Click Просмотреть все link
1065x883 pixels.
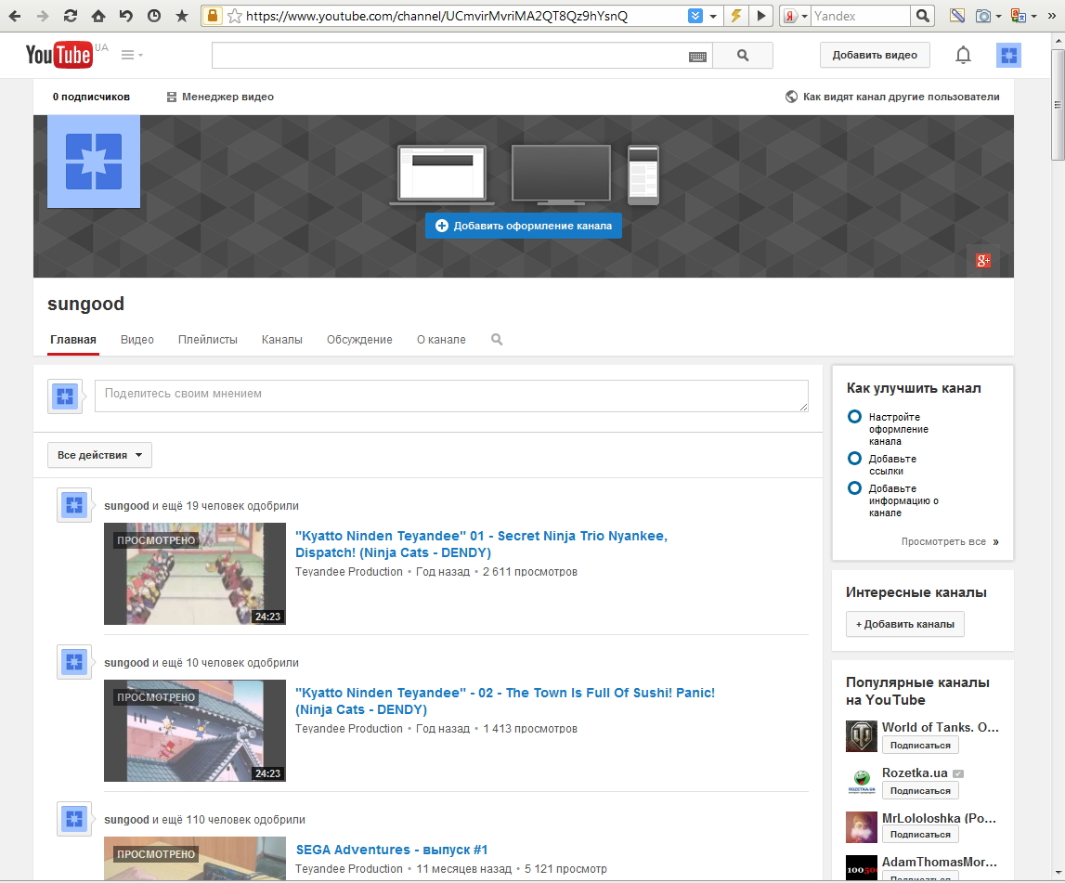tap(950, 542)
